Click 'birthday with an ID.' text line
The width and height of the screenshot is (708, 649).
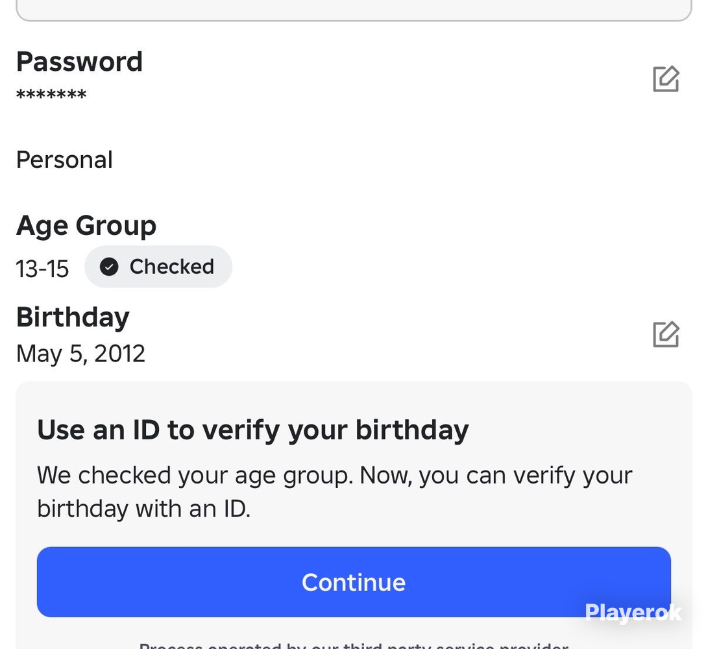click(143, 509)
